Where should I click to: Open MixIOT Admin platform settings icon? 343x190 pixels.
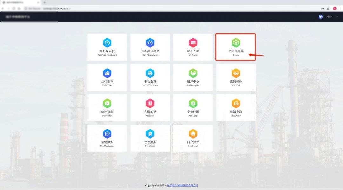point(150,73)
